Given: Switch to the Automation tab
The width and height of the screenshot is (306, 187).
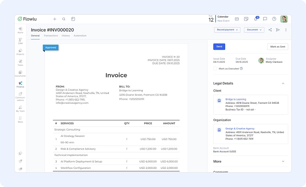Looking at the screenshot, I should click(80, 36).
